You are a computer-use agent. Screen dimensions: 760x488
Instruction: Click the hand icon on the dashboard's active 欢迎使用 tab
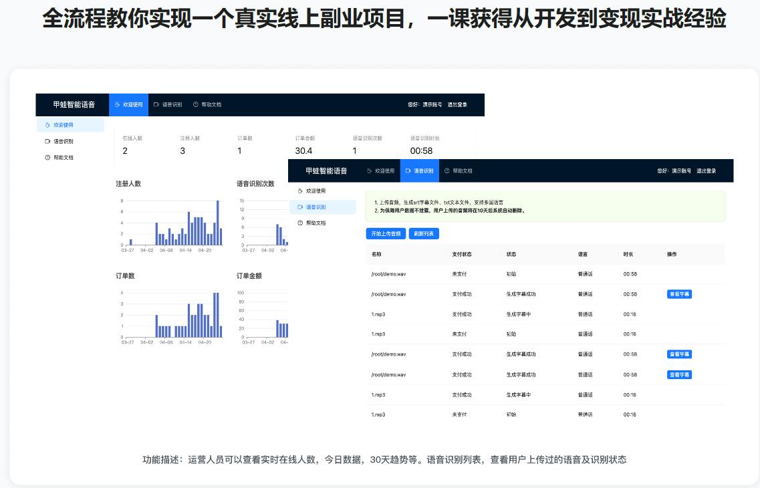point(118,105)
